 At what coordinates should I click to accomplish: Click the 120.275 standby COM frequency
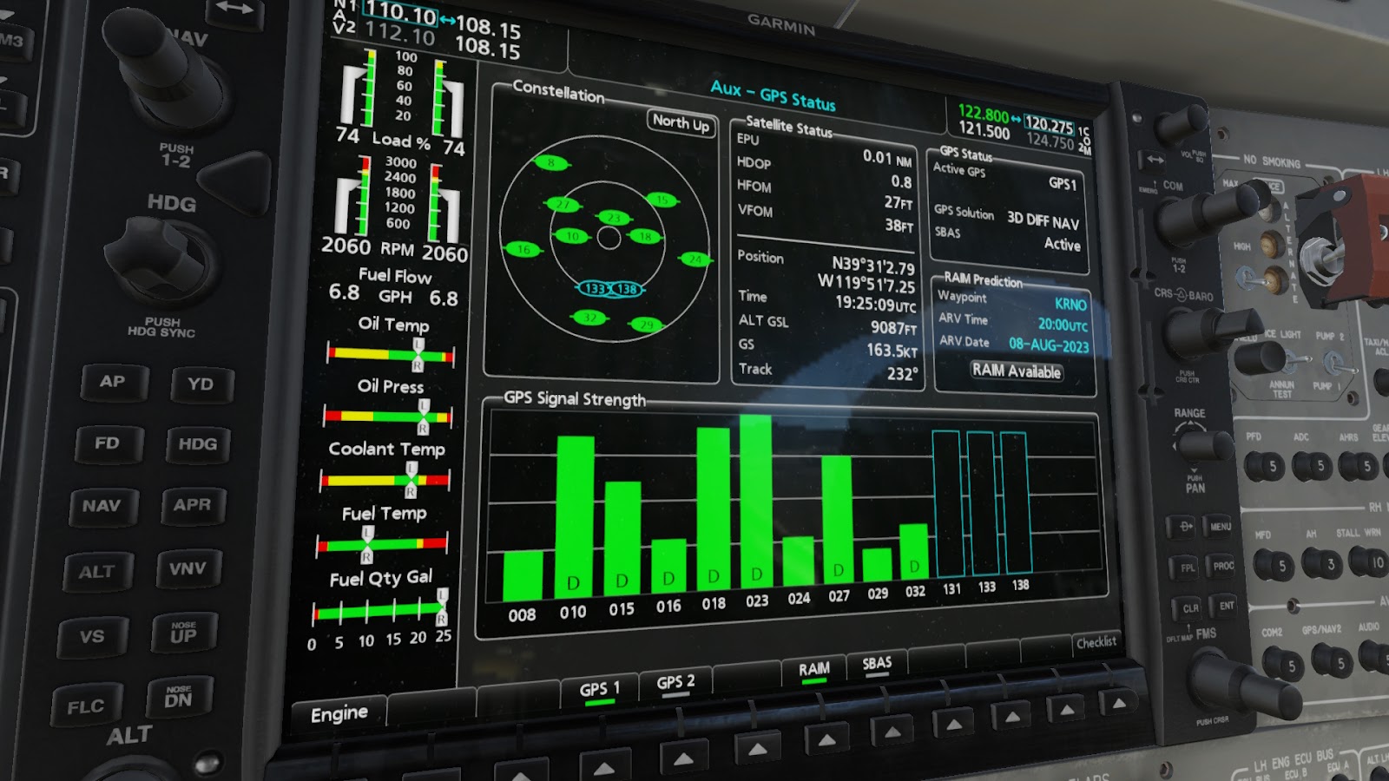pyautogui.click(x=1049, y=125)
